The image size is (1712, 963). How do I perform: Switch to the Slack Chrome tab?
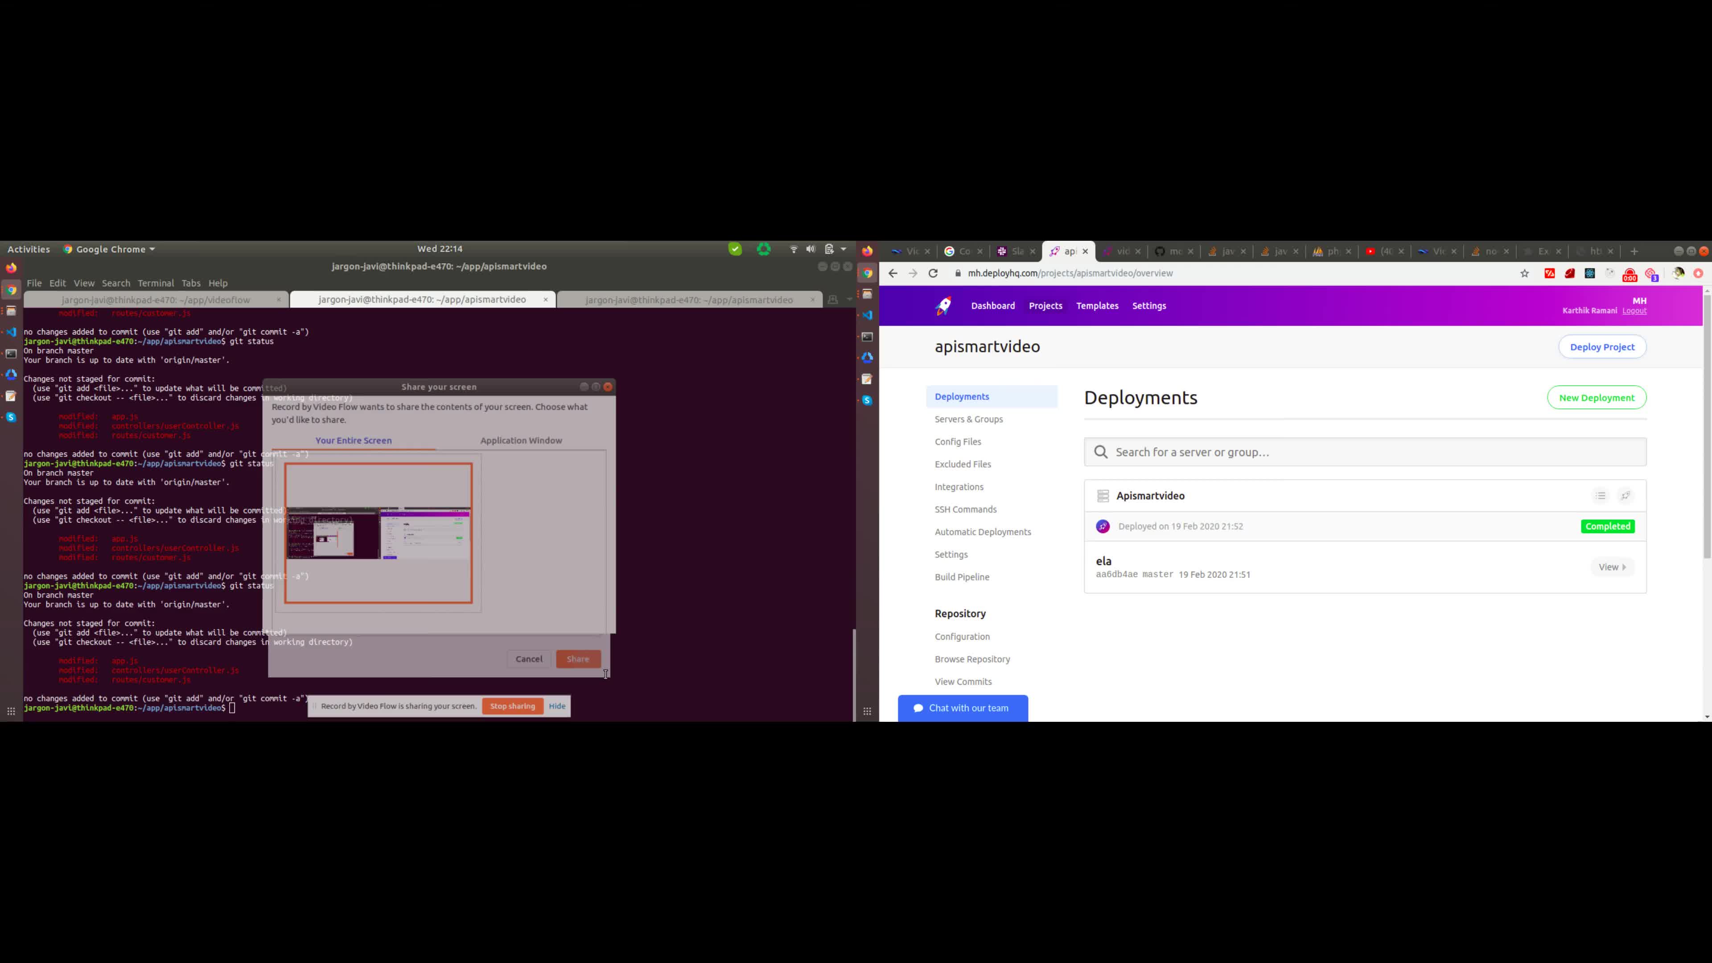click(1016, 251)
